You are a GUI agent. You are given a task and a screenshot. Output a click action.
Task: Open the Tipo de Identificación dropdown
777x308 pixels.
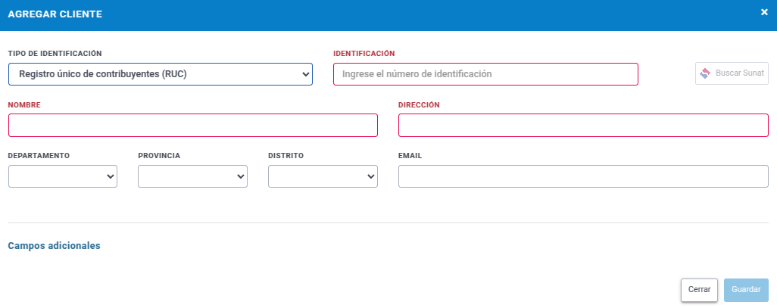click(x=161, y=74)
